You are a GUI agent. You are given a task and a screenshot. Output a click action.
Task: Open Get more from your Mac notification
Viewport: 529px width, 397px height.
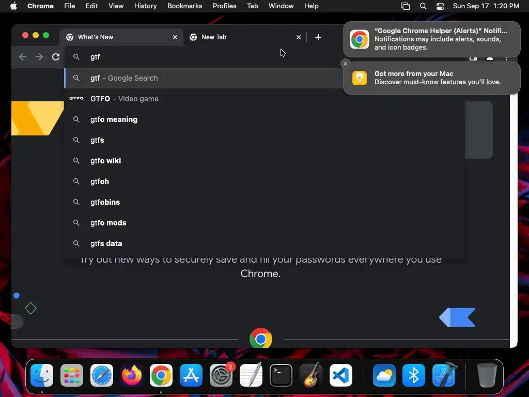[431, 78]
